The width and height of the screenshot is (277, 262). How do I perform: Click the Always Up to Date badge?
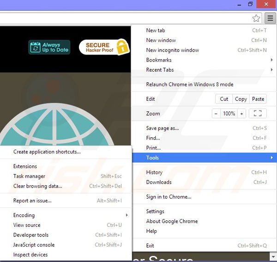pos(49,47)
